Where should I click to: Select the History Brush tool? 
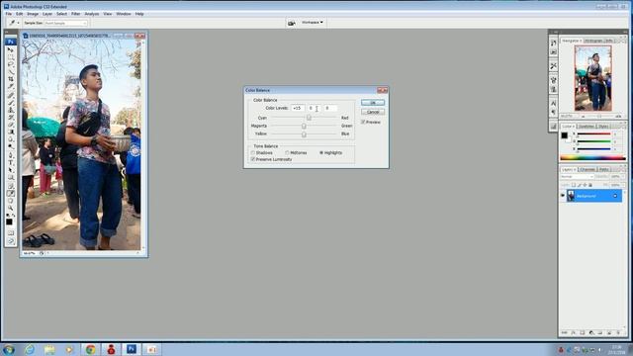tap(11, 117)
